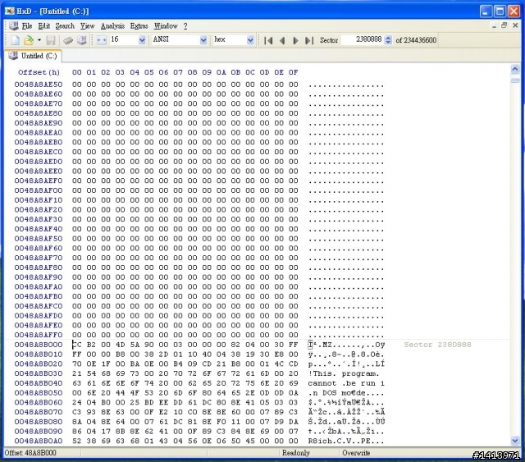This screenshot has height=462, width=525.
Task: Open the Analysis menu
Action: (x=112, y=25)
